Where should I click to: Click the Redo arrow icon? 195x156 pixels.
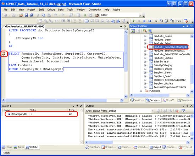(x=63, y=15)
